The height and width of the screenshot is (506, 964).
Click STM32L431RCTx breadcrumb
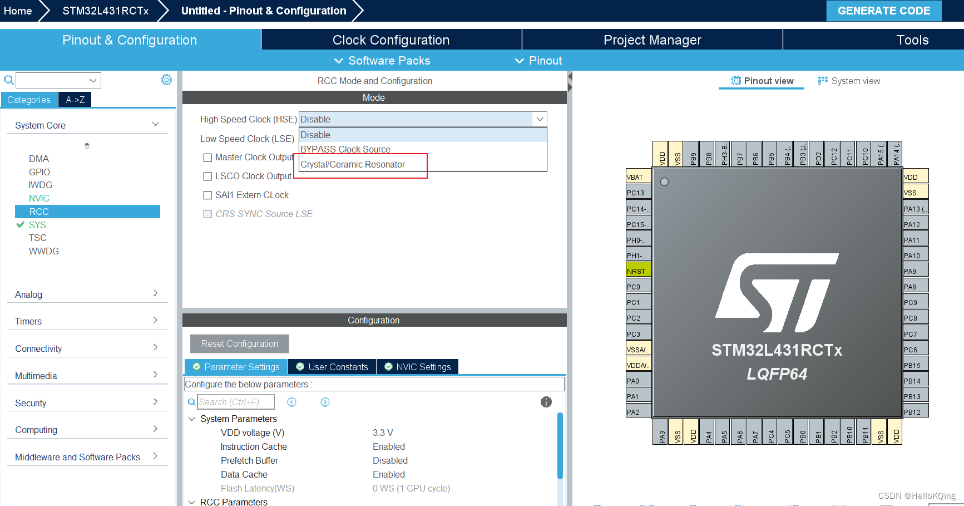click(105, 11)
